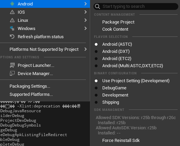180x146 pixels.
Task: Open Supported Platforms menu entry
Action: click(x=31, y=94)
